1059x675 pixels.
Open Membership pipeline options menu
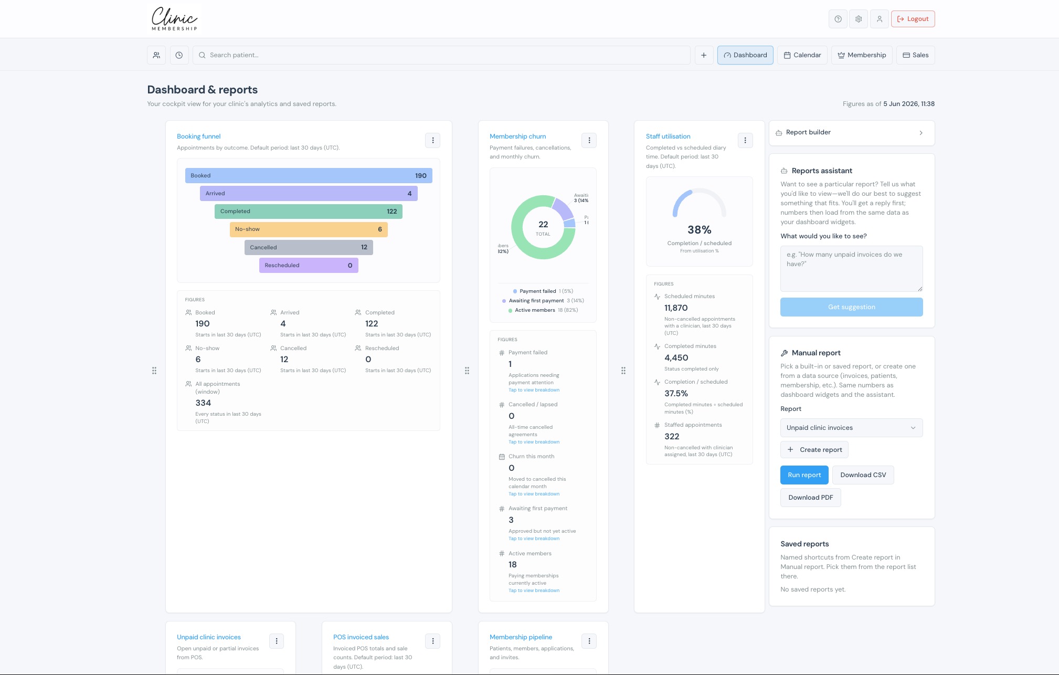(x=589, y=641)
